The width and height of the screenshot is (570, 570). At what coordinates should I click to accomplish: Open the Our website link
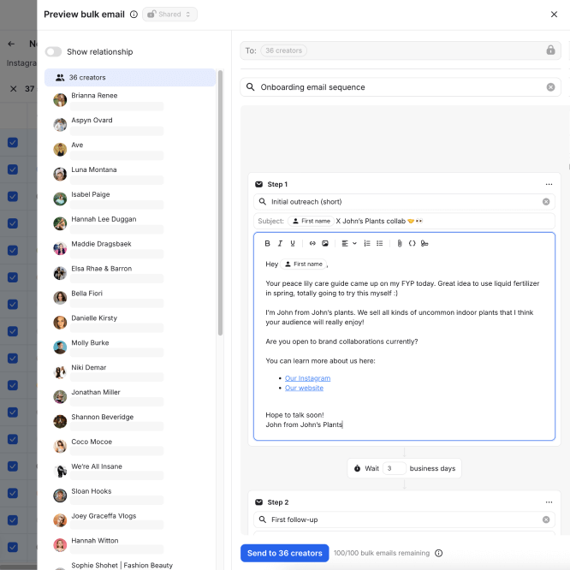(304, 388)
